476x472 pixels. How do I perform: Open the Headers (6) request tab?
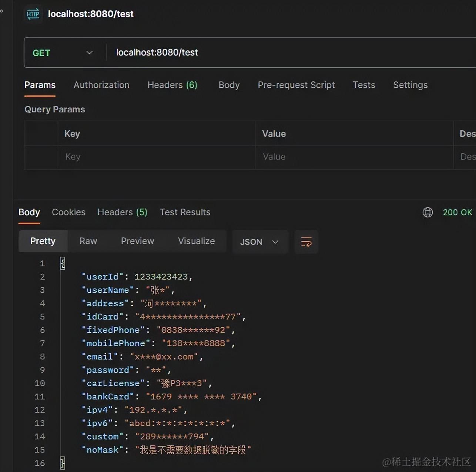(x=172, y=85)
